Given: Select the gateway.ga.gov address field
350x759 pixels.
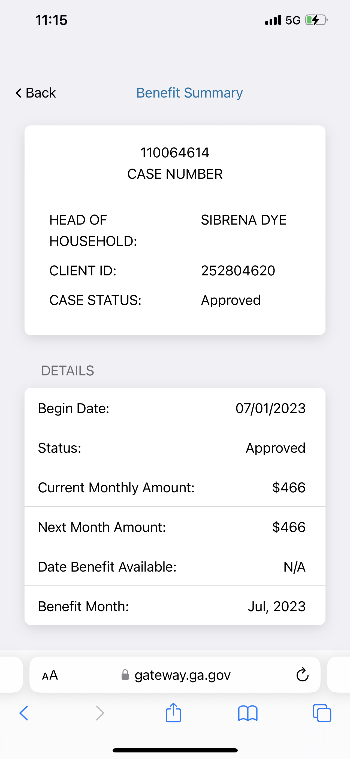Looking at the screenshot, I should 175,674.
